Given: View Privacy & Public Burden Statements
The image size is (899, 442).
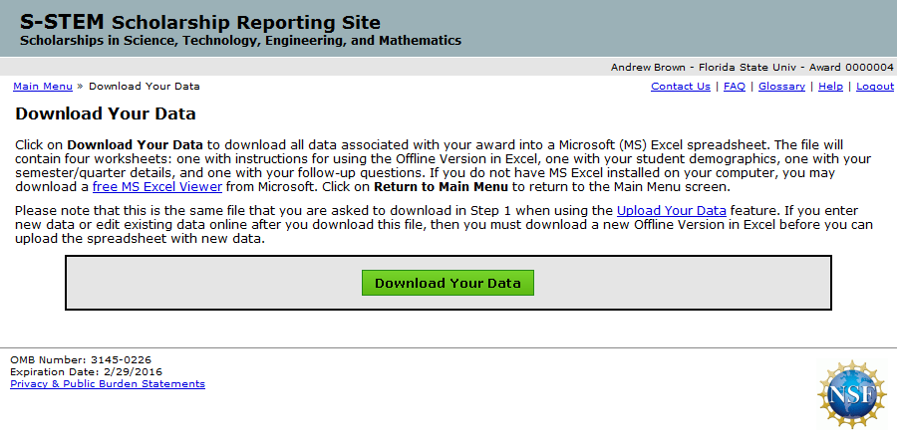Looking at the screenshot, I should click(108, 384).
